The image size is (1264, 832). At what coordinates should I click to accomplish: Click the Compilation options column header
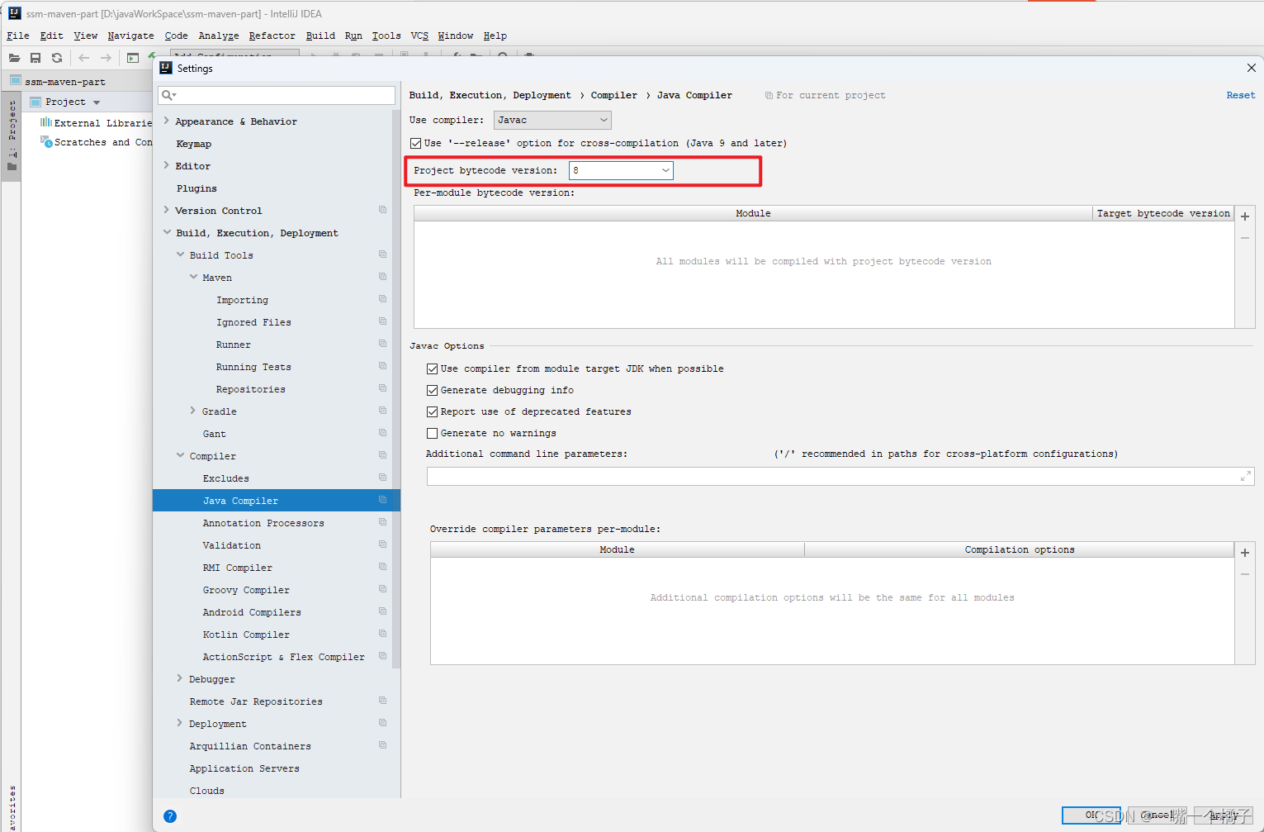(x=1020, y=549)
